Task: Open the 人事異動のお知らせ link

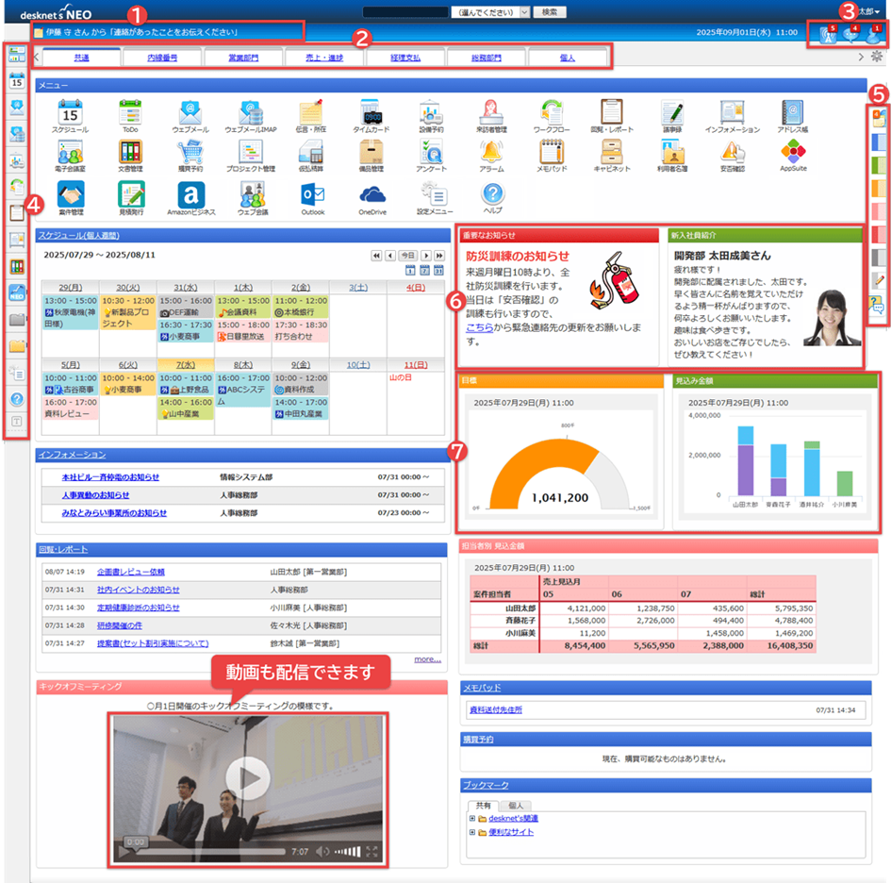Action: [95, 494]
